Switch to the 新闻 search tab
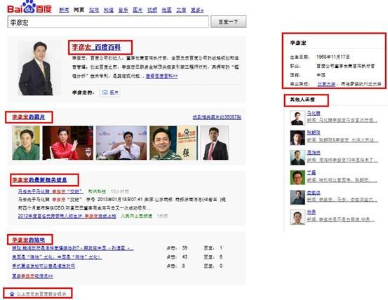The height and width of the screenshot is (300, 388). 64,10
